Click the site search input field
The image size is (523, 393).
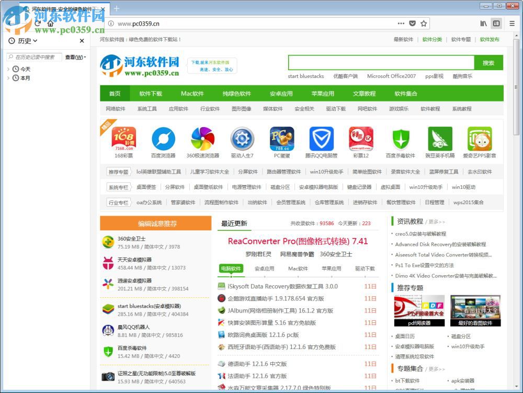[x=382, y=63]
